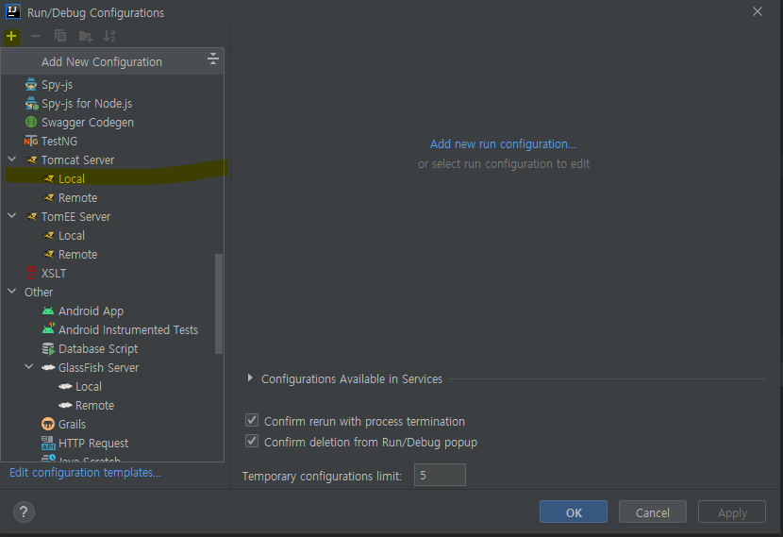Click the green Swagger Codegen icon
Image resolution: width=783 pixels, height=537 pixels.
[x=31, y=123]
